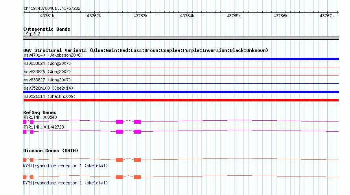Click the thin red nsv833824 loss line

coord(181,67)
